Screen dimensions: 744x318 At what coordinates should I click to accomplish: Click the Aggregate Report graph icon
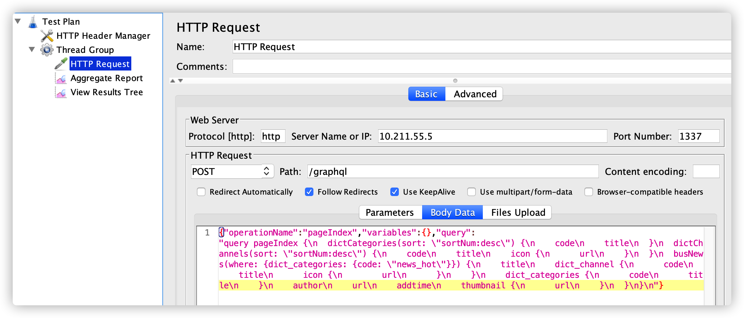point(61,78)
